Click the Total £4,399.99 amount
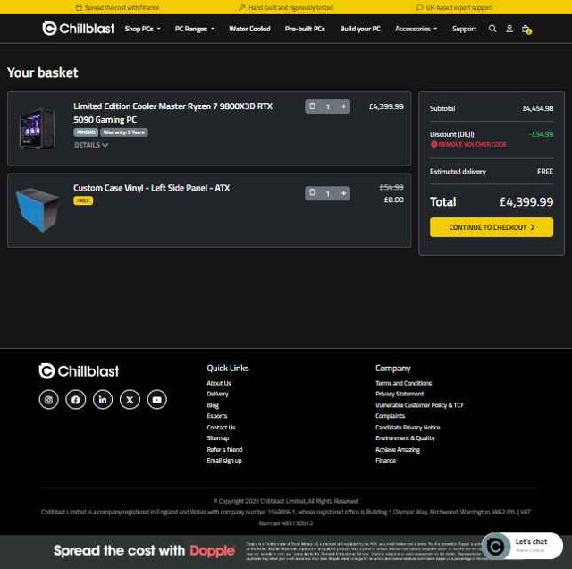The image size is (572, 569). click(526, 201)
